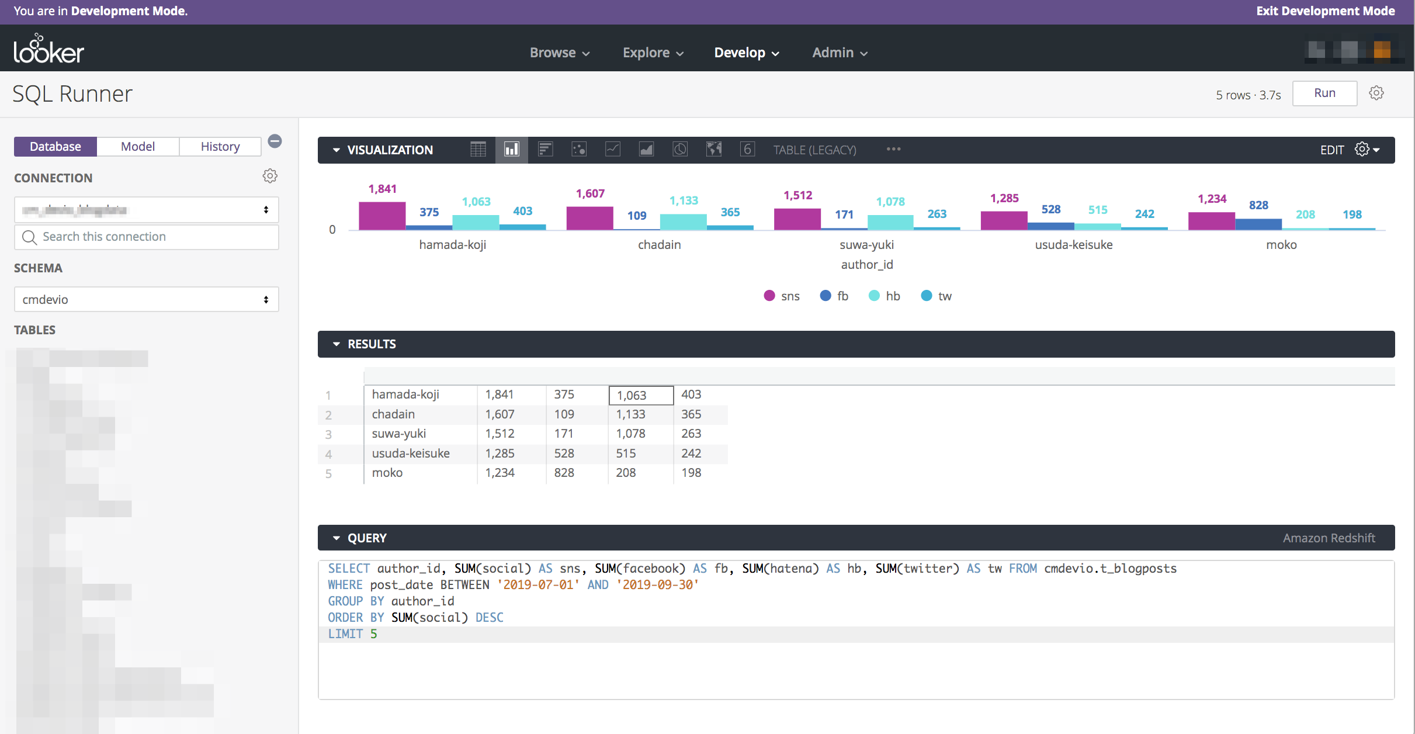The height and width of the screenshot is (734, 1415).
Task: Toggle the sns series in the legend
Action: click(781, 296)
